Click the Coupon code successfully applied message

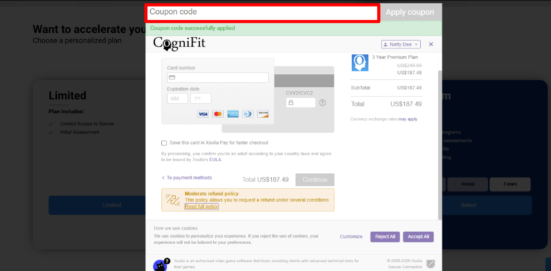tap(193, 28)
